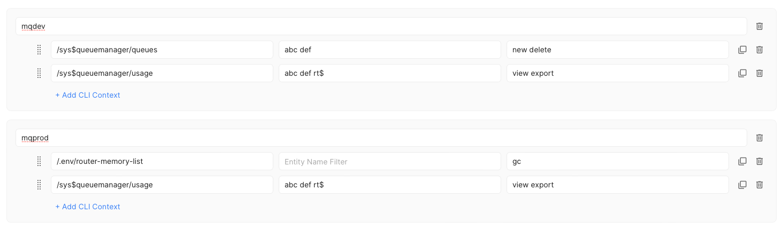782x229 pixels.
Task: Duplicate the mqdev /sys$queuemanager/usage row
Action: coord(742,73)
